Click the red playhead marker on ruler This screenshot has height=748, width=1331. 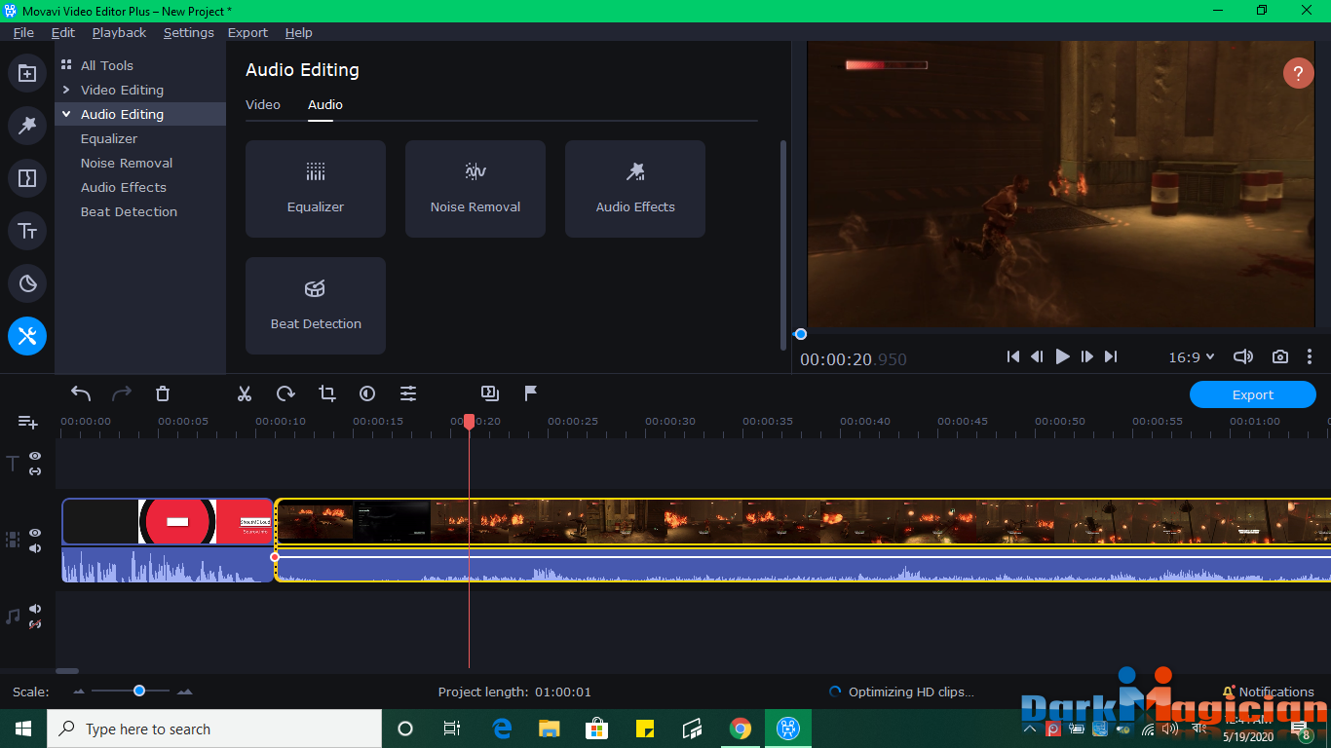(469, 421)
